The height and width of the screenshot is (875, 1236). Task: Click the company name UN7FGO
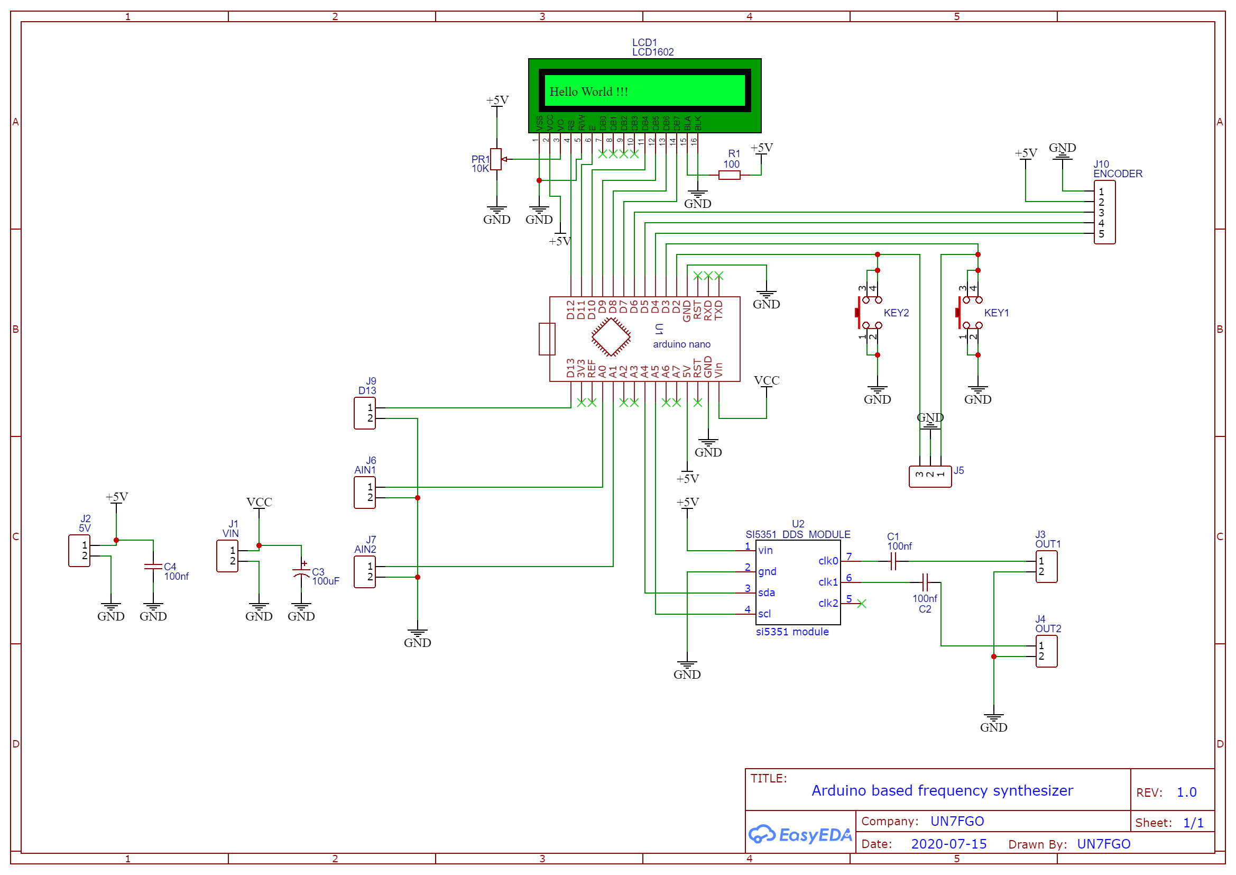(x=957, y=821)
